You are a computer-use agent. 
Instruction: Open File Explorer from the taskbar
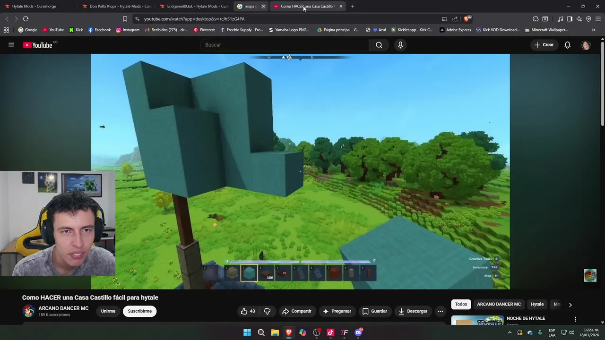(x=275, y=332)
